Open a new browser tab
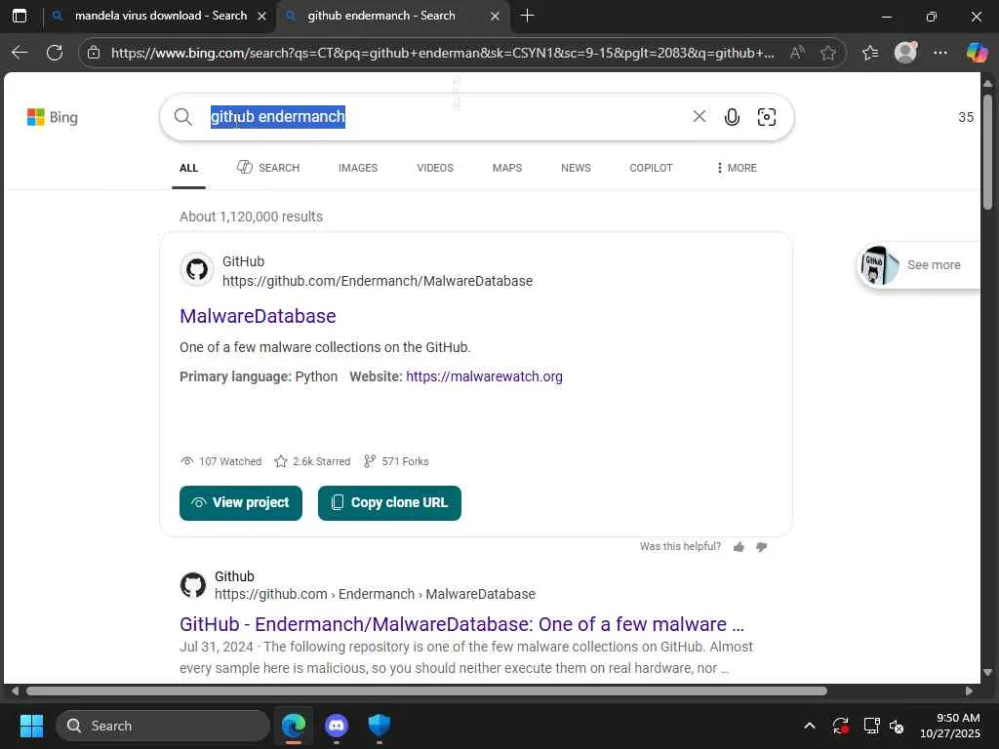 click(x=527, y=16)
